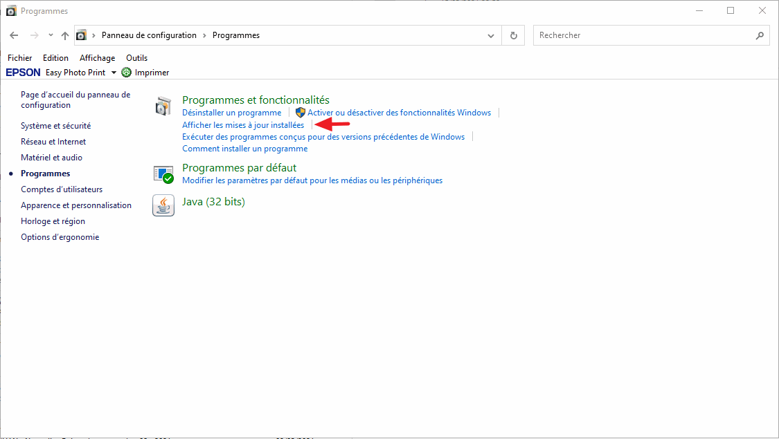Select 'Panneau de configuration' breadcrumb
The width and height of the screenshot is (779, 439).
(149, 35)
